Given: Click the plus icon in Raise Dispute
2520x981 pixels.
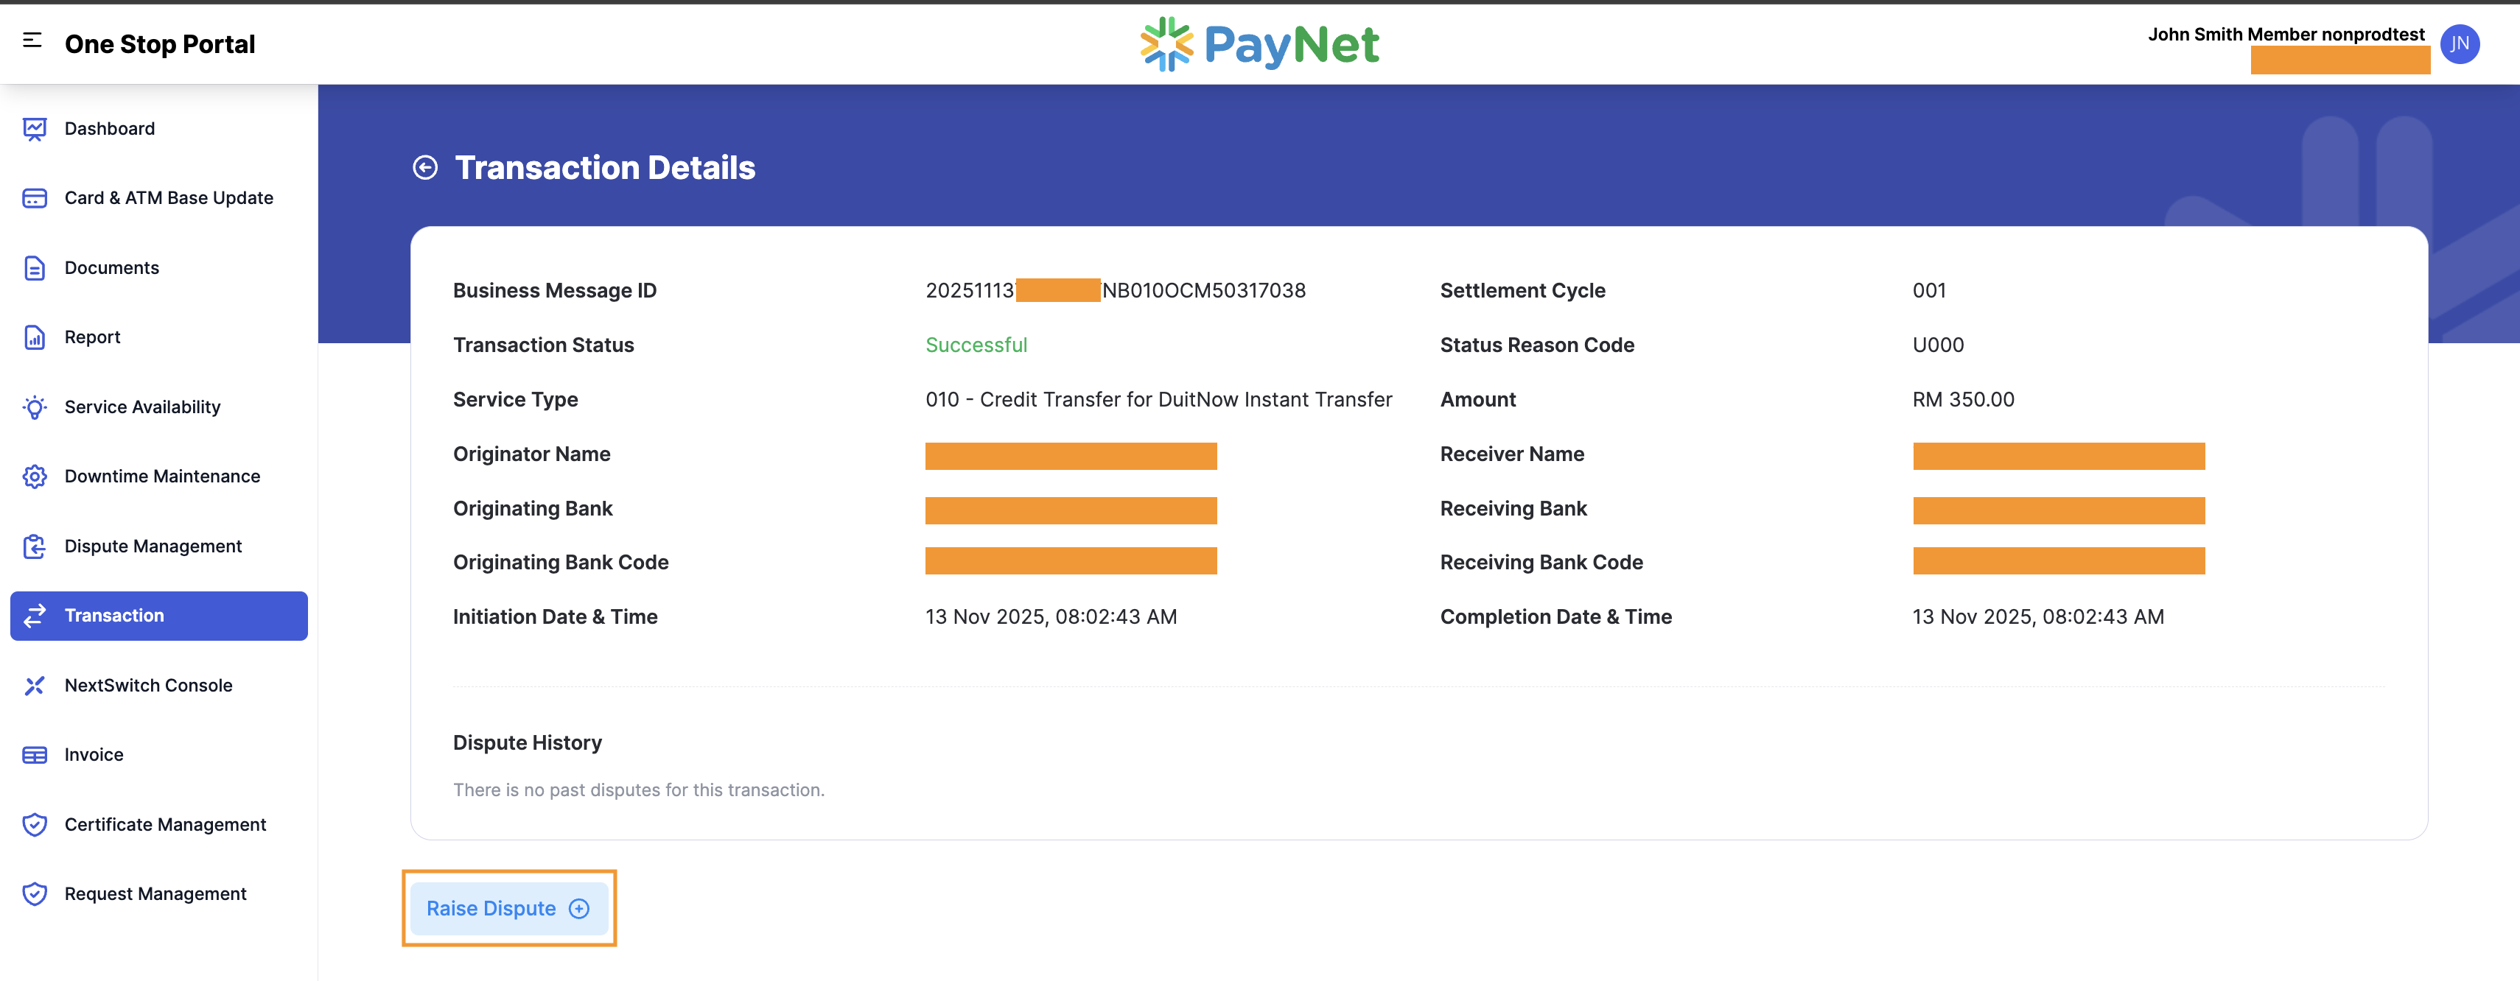Looking at the screenshot, I should coord(579,909).
